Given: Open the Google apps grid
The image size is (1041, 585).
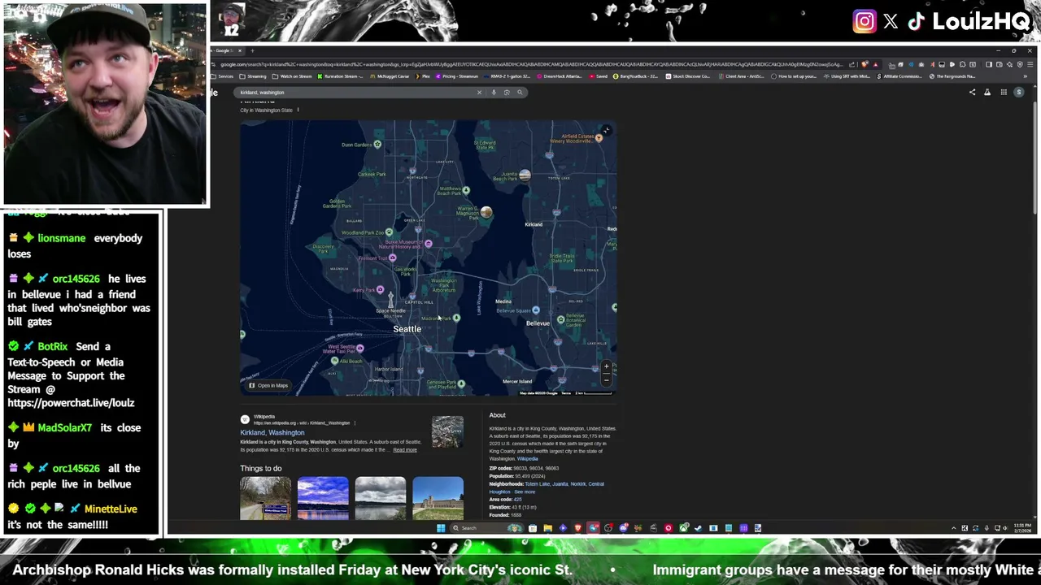Looking at the screenshot, I should (1004, 92).
